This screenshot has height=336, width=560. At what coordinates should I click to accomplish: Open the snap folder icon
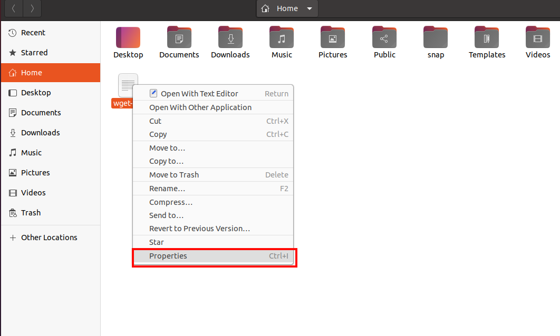pyautogui.click(x=435, y=42)
